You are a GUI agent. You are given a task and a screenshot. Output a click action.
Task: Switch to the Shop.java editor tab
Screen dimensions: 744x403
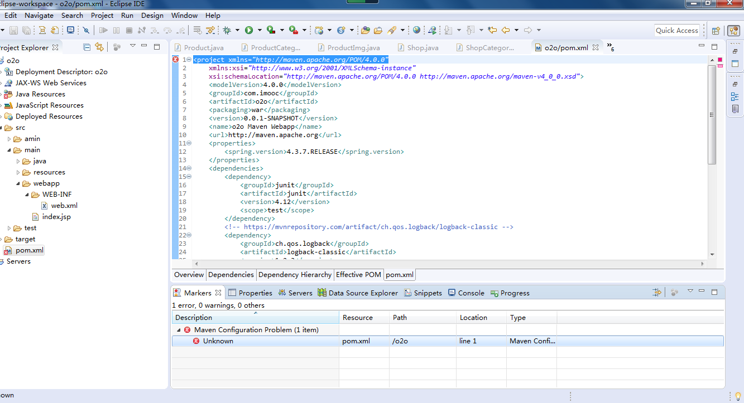click(x=417, y=48)
